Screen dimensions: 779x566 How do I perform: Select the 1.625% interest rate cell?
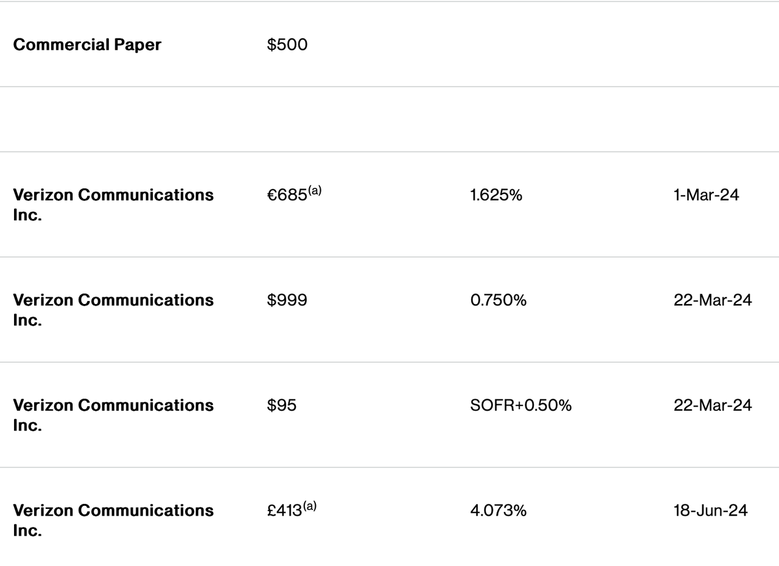pos(496,195)
